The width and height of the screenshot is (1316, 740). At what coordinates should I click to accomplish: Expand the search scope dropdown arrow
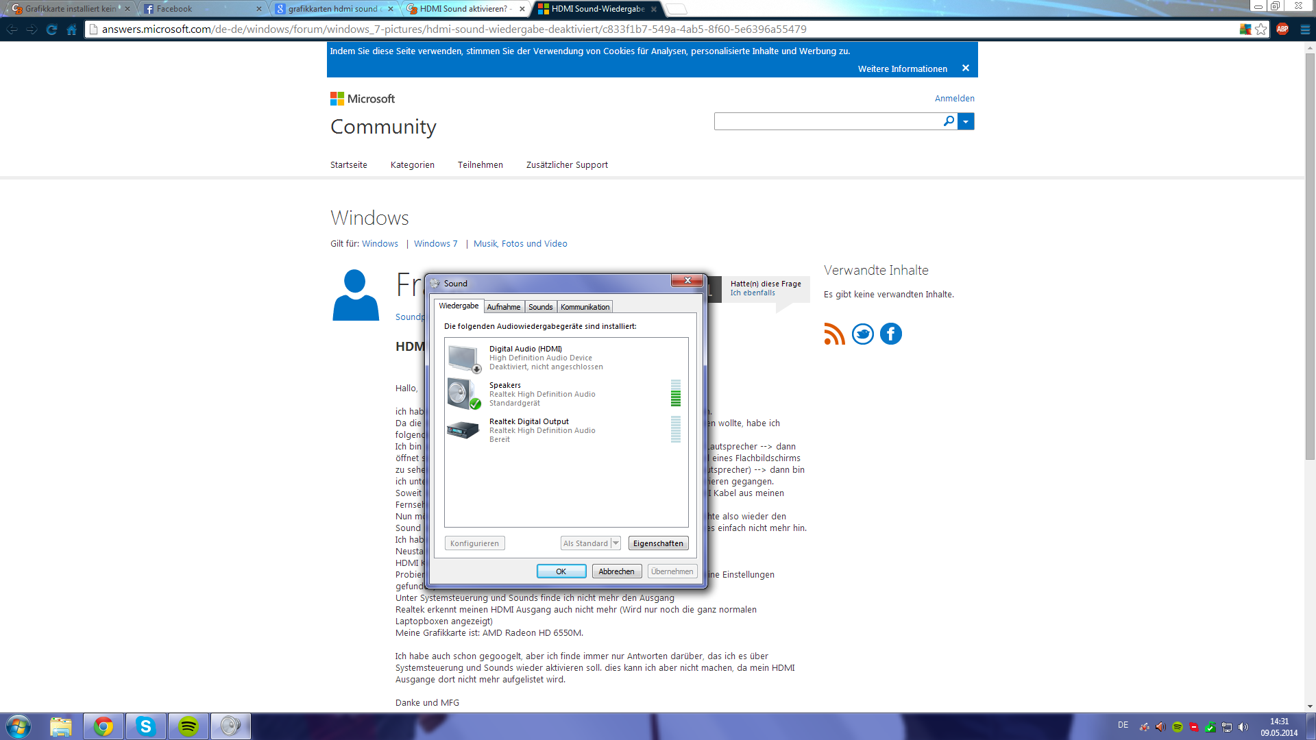tap(966, 121)
